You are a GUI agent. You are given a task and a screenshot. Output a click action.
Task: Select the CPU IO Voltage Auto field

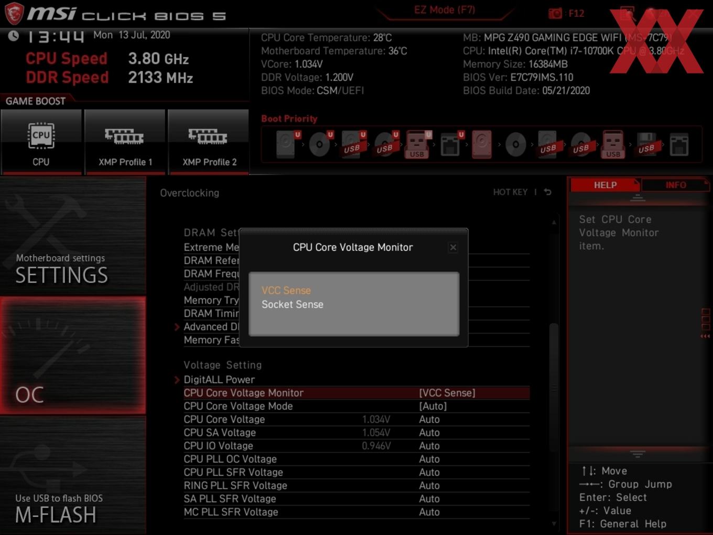[429, 446]
